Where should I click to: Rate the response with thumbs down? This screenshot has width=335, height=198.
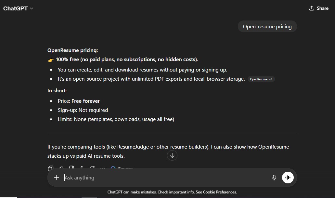pos(71,167)
